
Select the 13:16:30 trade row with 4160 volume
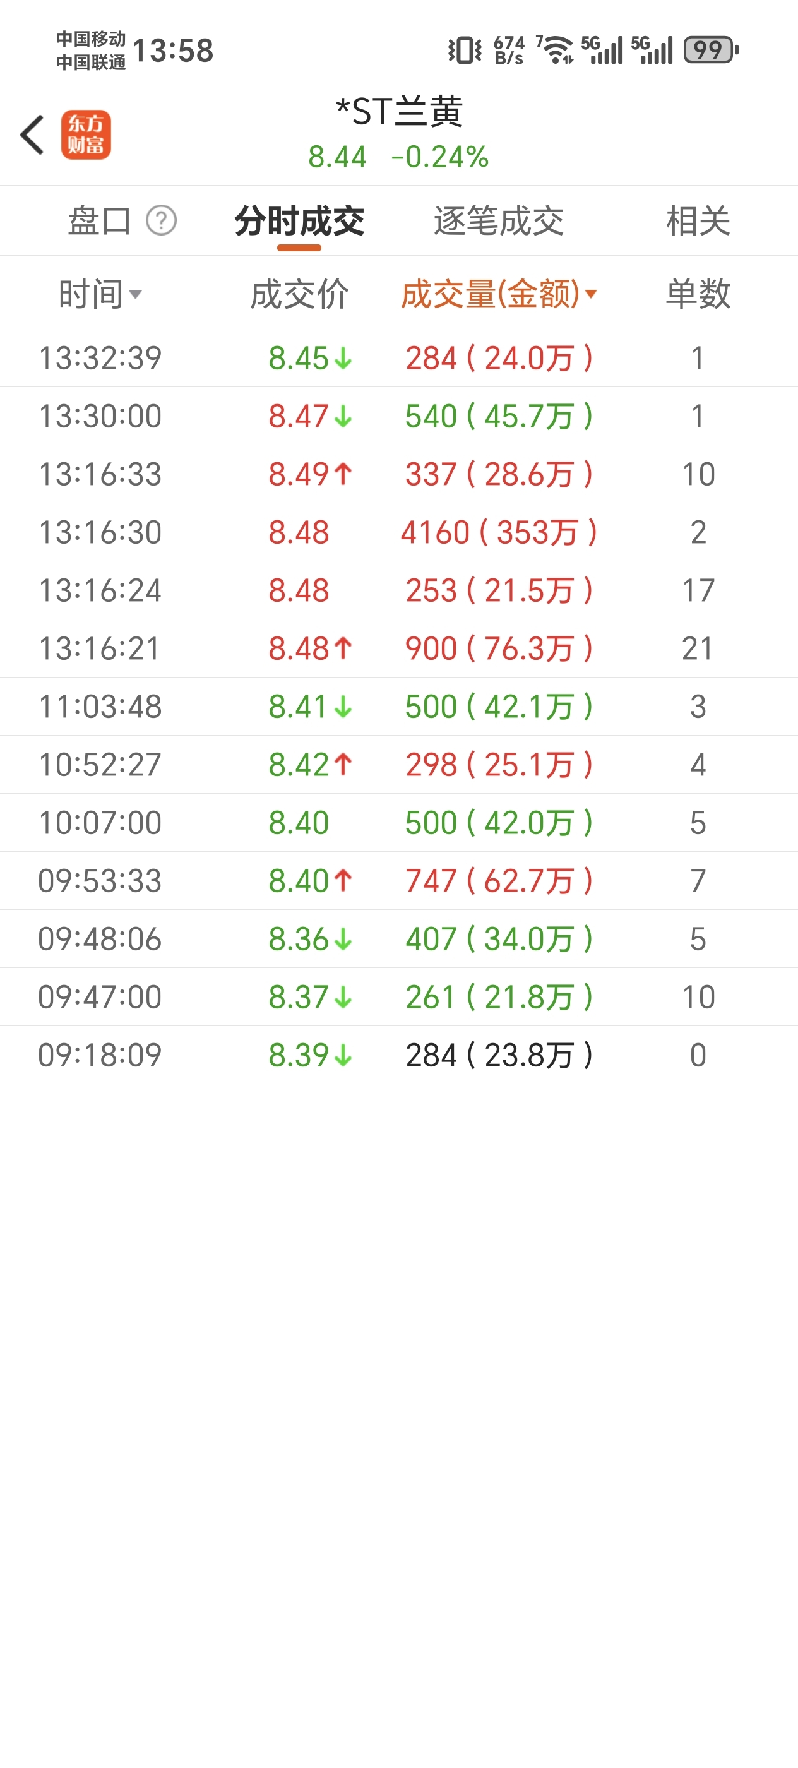point(398,532)
